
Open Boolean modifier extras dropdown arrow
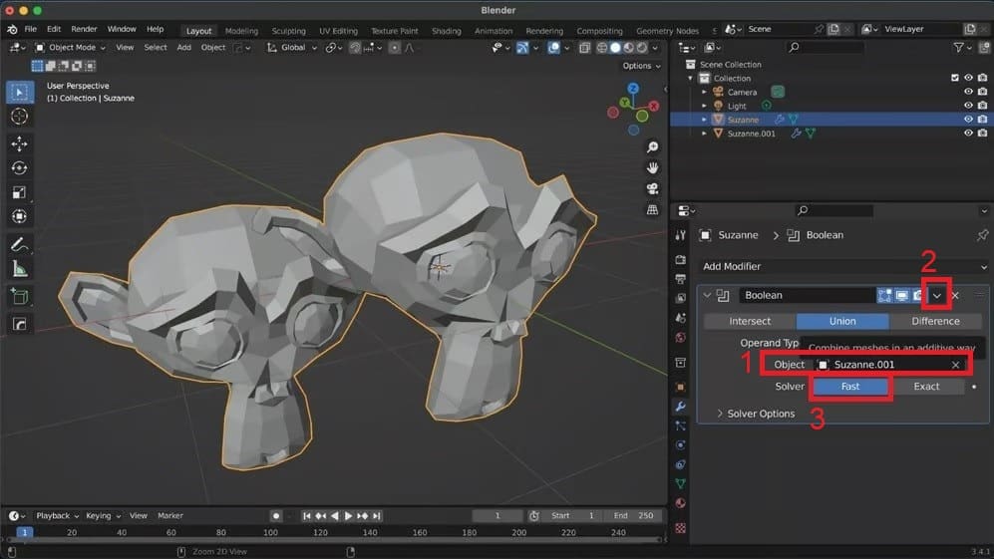pyautogui.click(x=936, y=295)
